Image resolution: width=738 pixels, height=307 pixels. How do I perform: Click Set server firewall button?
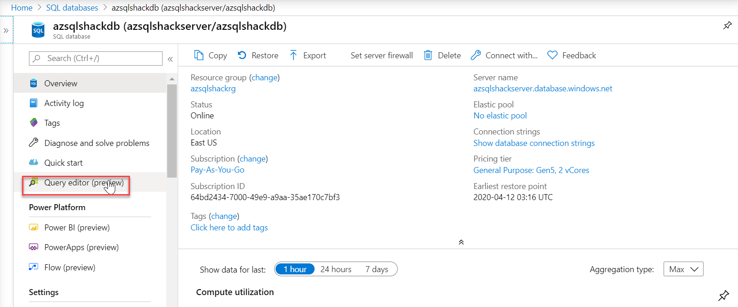381,56
